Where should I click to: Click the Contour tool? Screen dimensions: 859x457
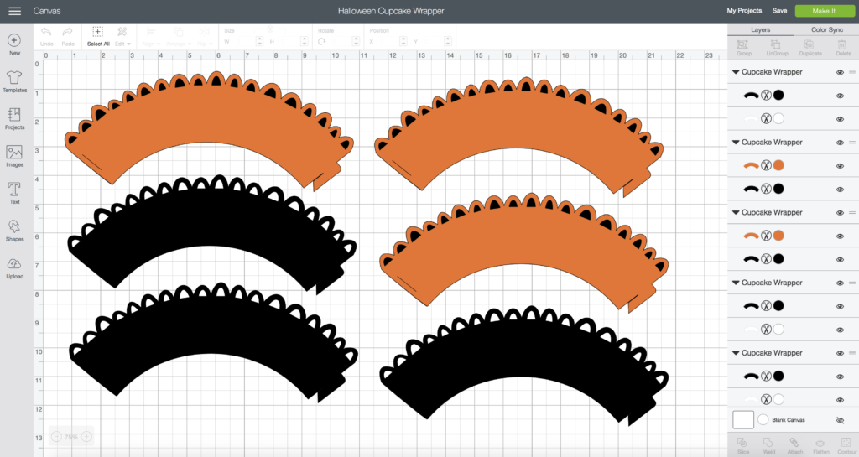tap(846, 446)
